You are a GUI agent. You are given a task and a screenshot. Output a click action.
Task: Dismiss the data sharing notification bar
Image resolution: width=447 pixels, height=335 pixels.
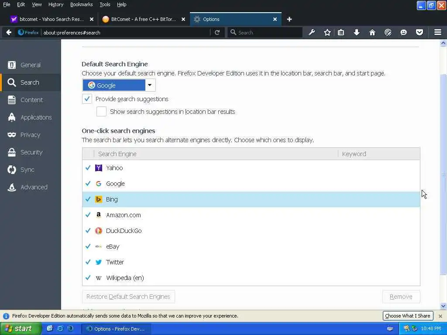pos(440,316)
